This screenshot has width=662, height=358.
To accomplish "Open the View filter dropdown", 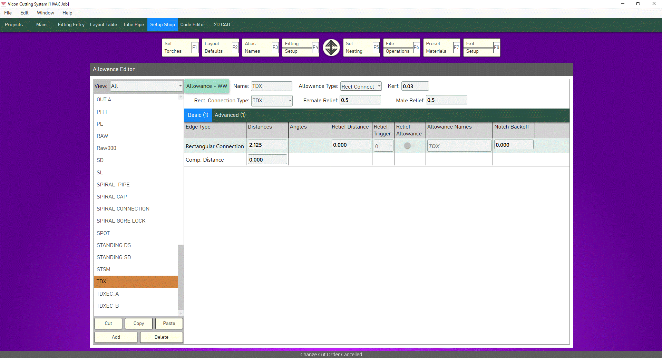I will [x=180, y=86].
